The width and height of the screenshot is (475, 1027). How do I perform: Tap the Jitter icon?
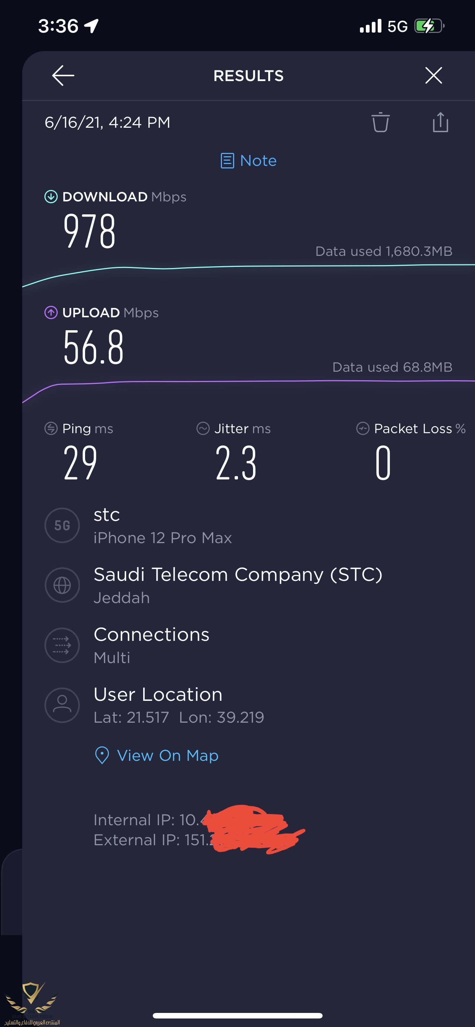tap(203, 429)
